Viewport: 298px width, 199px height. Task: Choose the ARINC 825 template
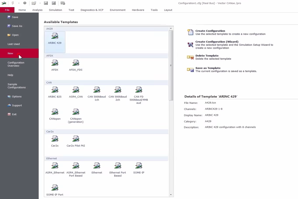click(x=55, y=92)
